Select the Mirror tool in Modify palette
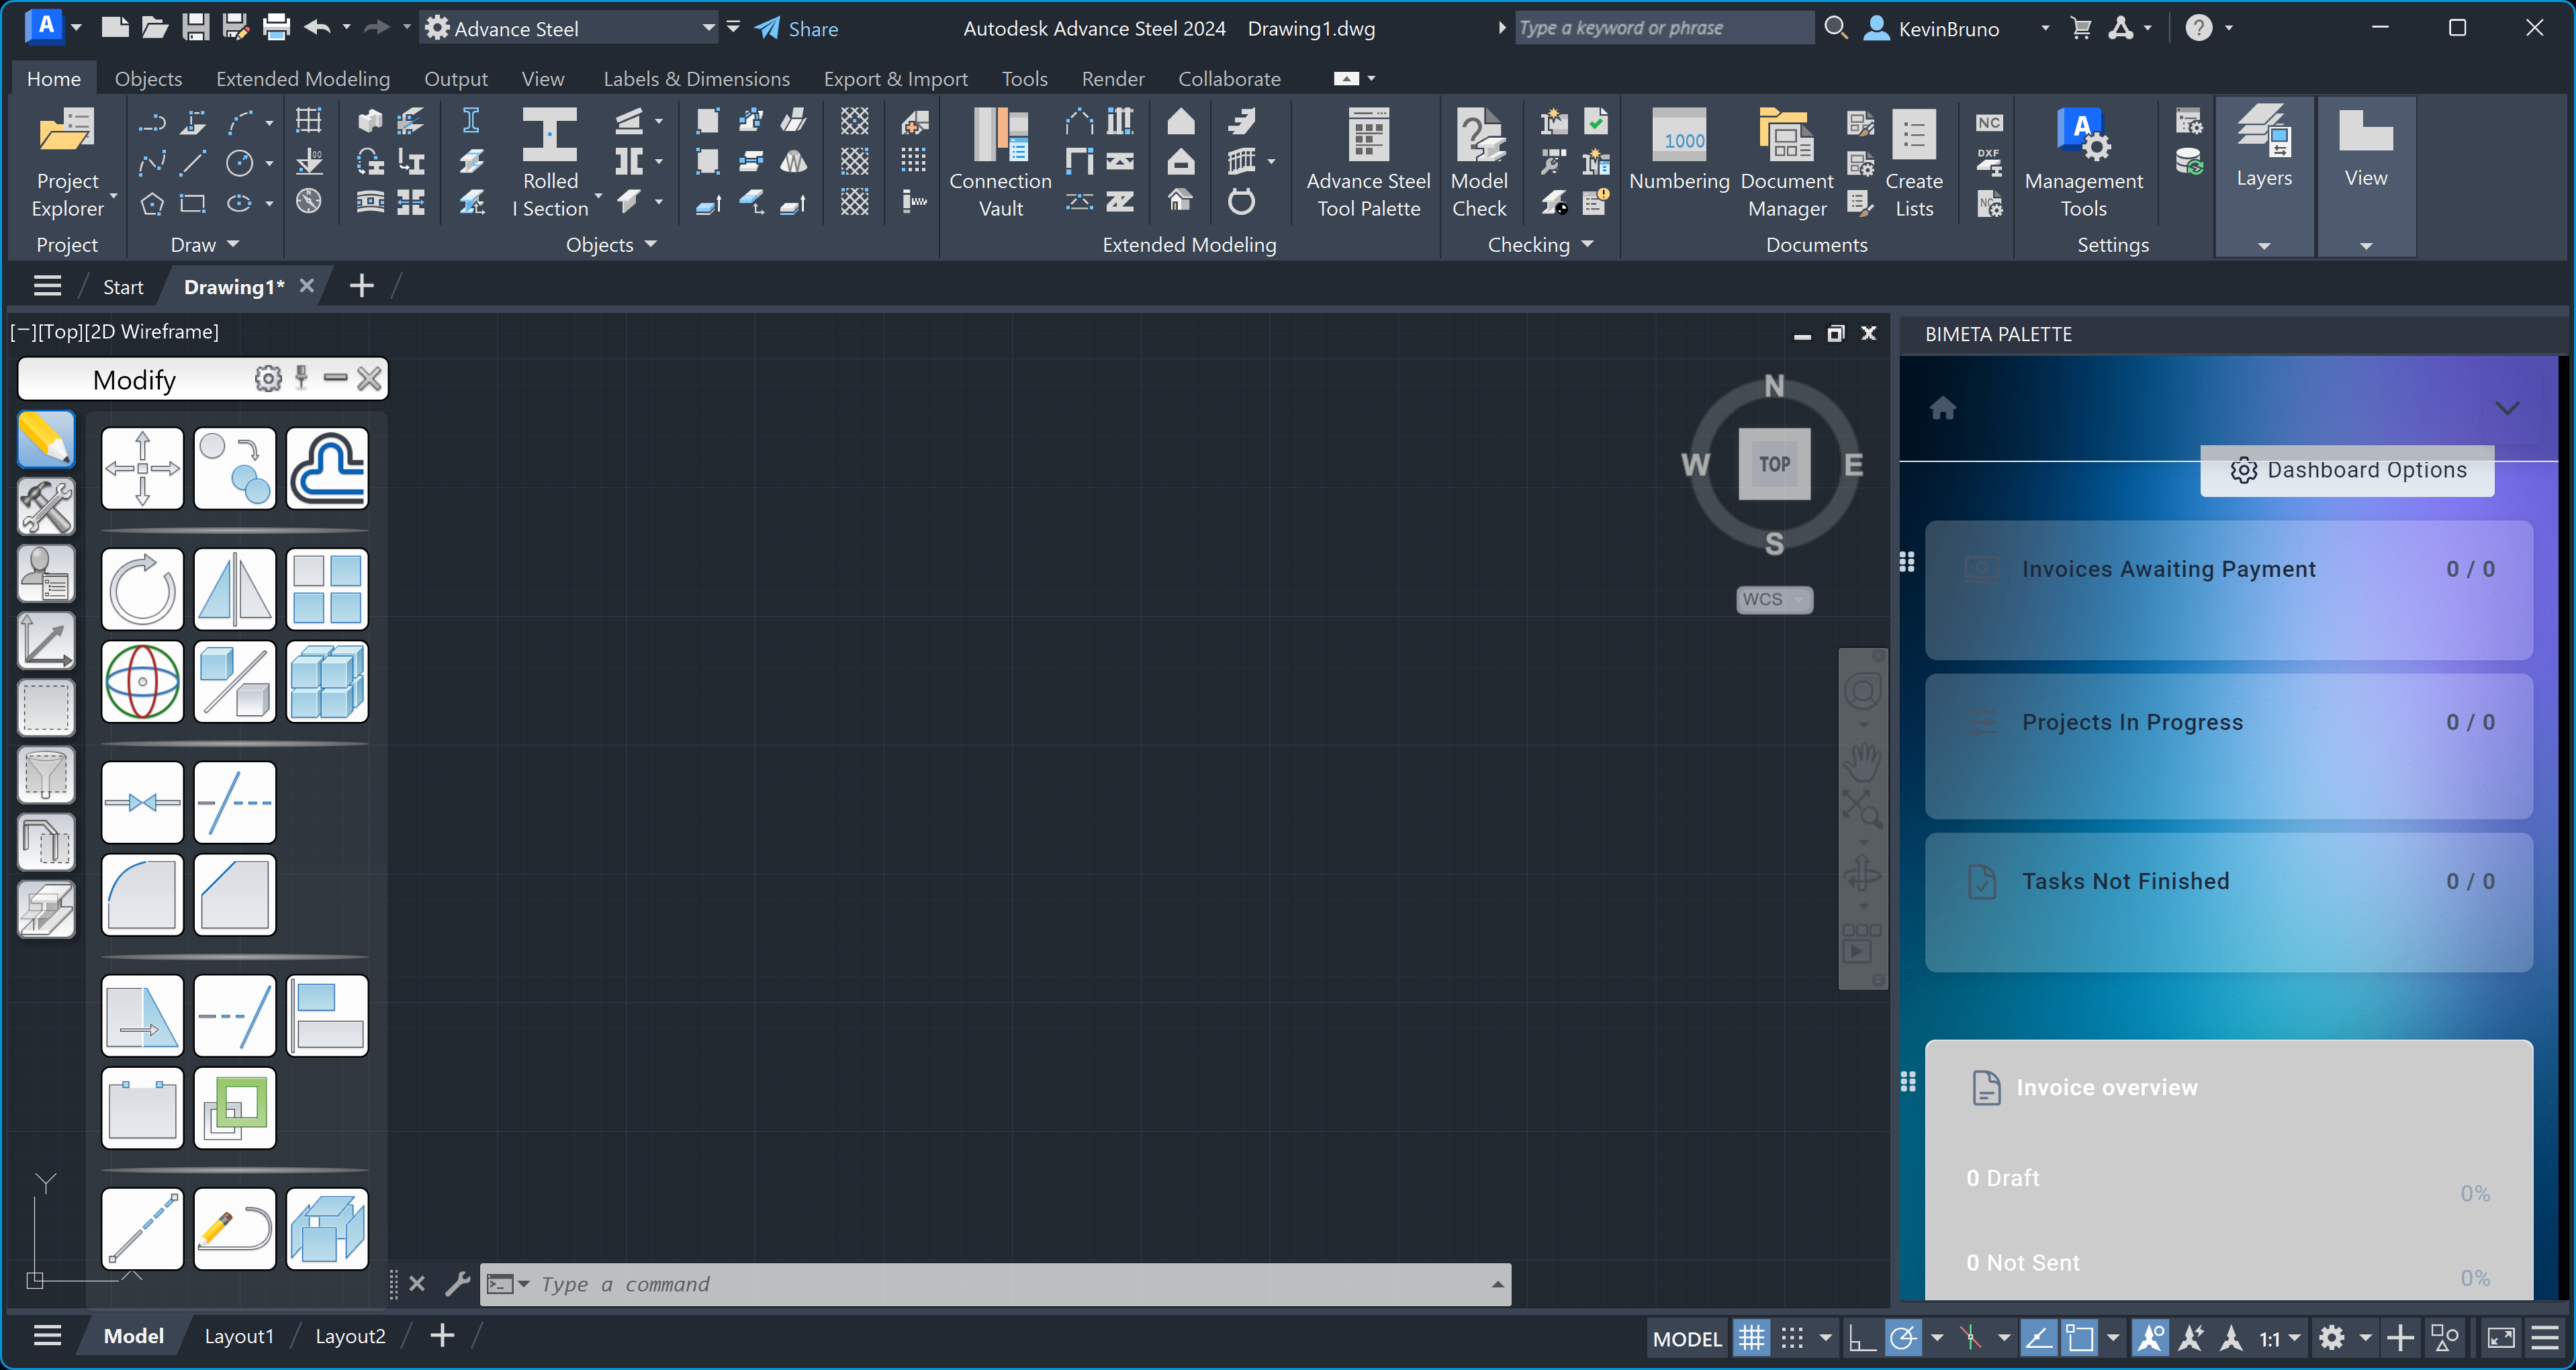Image resolution: width=2576 pixels, height=1370 pixels. point(235,589)
